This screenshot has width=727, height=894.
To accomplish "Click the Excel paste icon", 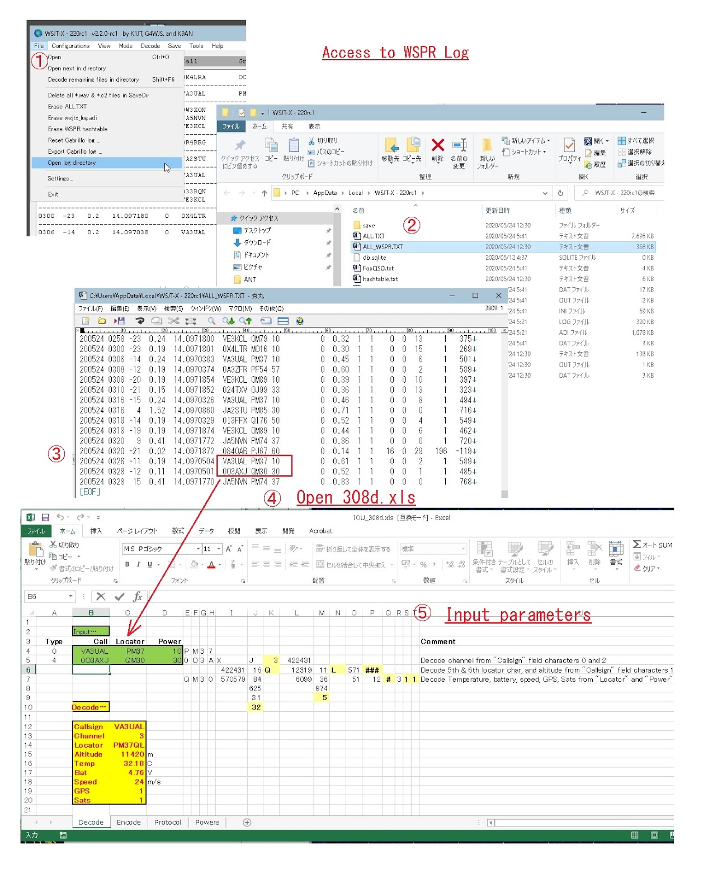I will click(x=35, y=549).
